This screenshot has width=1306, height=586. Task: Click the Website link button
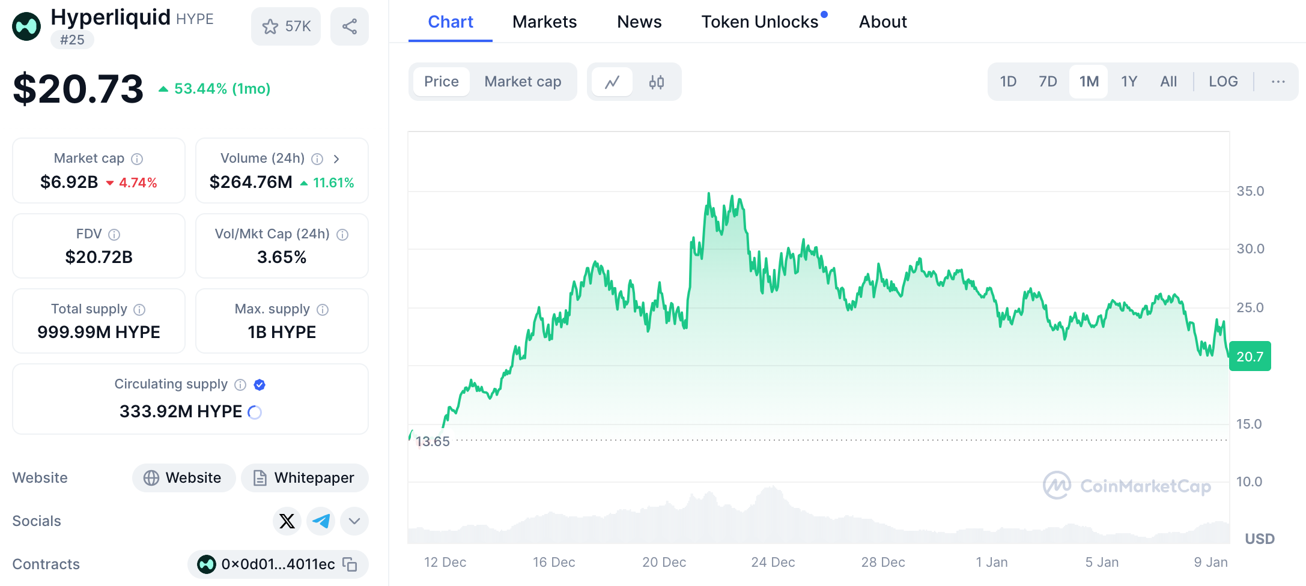pos(183,477)
